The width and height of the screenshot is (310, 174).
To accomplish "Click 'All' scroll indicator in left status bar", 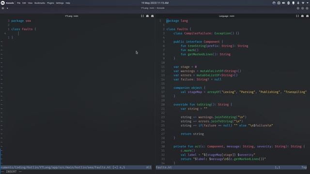I will [149, 167].
